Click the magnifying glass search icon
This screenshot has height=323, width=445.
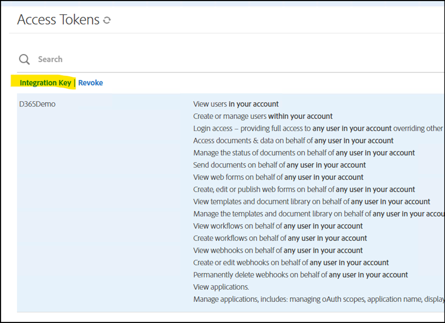24,59
